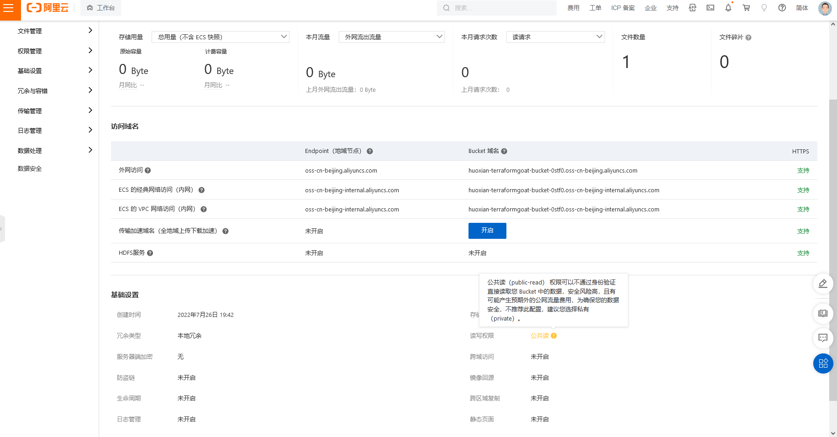Click the 公共读 read-write permission value
The height and width of the screenshot is (437, 837).
540,336
